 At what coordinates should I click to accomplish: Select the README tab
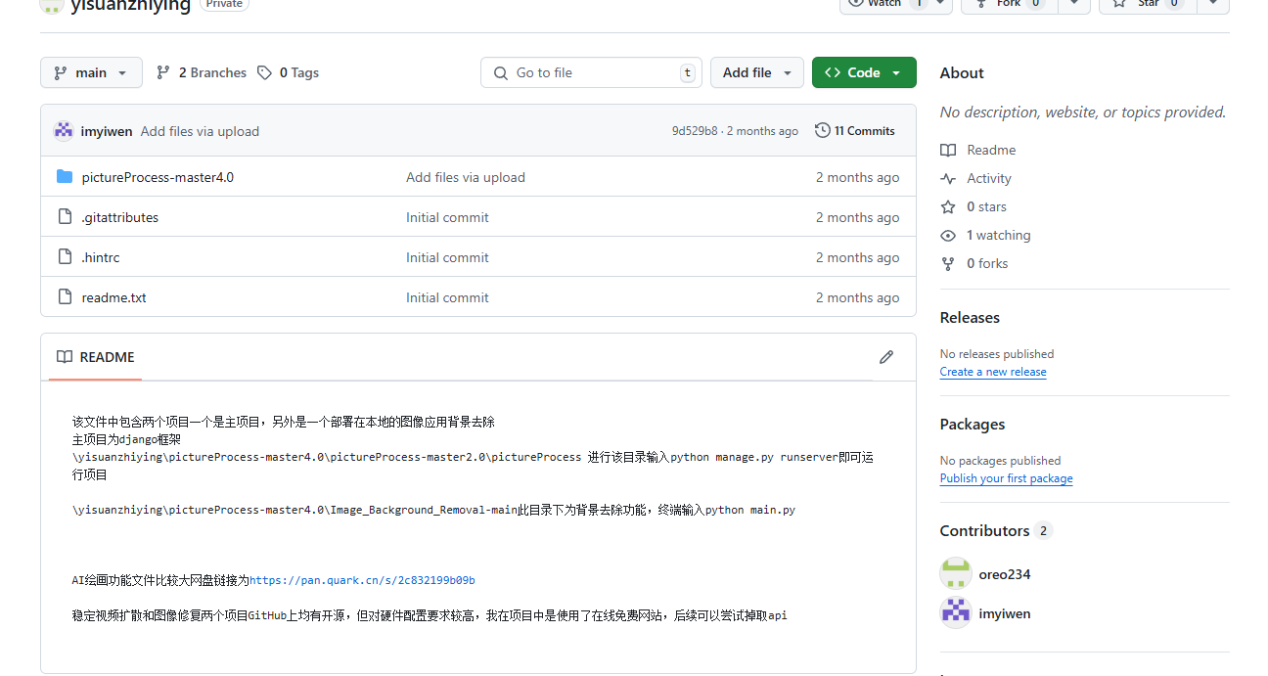coord(95,357)
